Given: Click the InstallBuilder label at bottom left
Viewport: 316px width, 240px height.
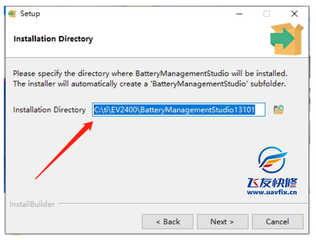Looking at the screenshot, I should (32, 204).
